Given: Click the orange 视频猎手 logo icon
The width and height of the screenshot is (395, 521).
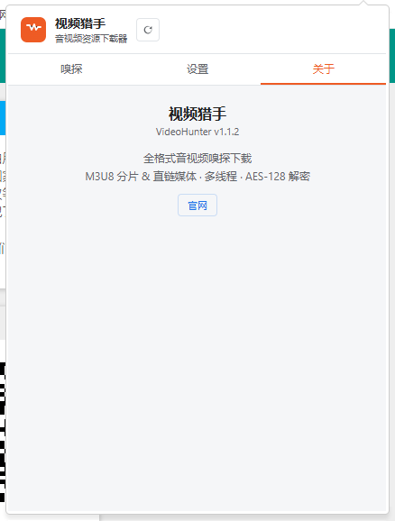Looking at the screenshot, I should 33,30.
